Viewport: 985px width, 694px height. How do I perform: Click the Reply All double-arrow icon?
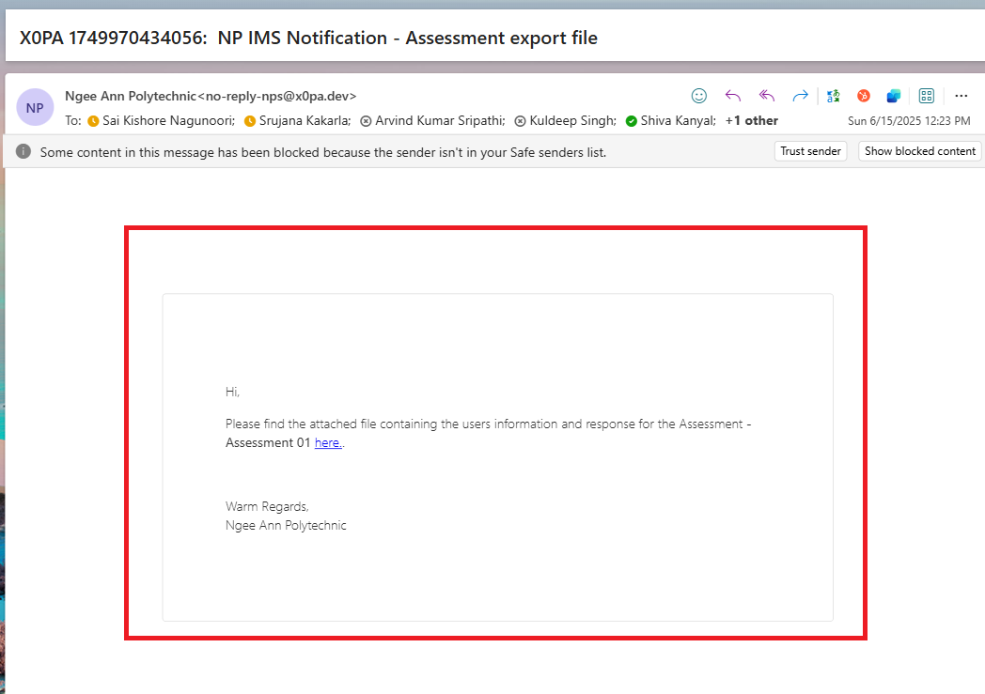pos(767,96)
